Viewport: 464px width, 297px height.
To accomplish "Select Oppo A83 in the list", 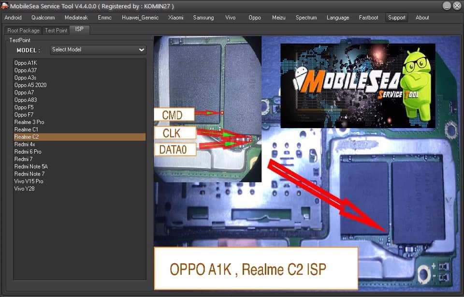I will pyautogui.click(x=79, y=100).
